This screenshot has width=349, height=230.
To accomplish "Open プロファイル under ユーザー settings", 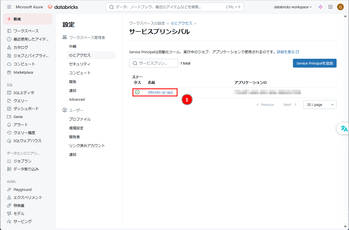I will point(80,119).
